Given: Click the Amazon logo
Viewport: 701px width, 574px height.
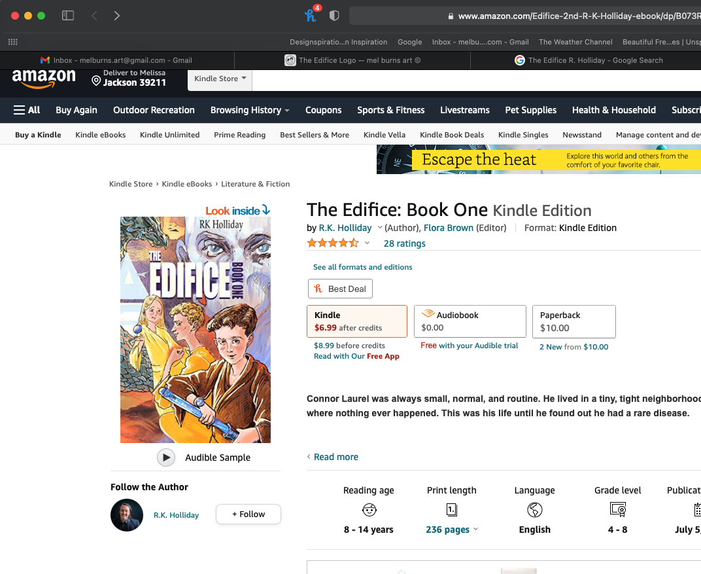Looking at the screenshot, I should point(44,79).
